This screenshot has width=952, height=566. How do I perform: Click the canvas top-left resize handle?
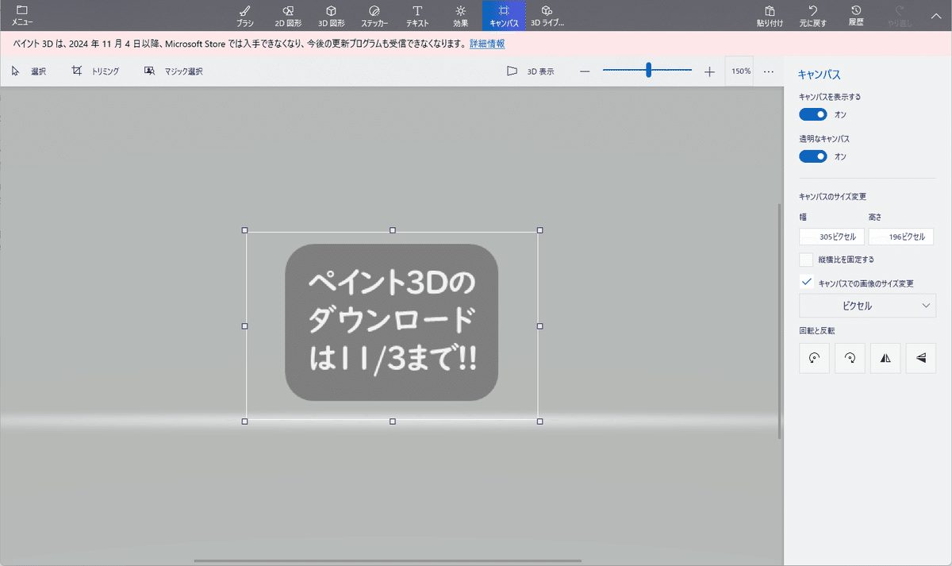point(245,230)
